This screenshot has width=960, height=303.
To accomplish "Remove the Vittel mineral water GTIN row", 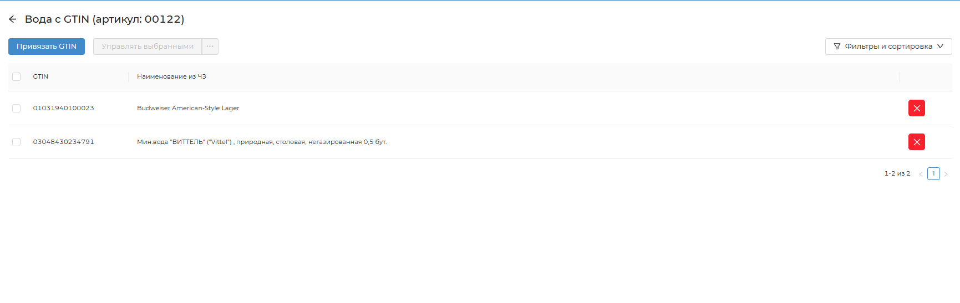I will click(x=916, y=142).
